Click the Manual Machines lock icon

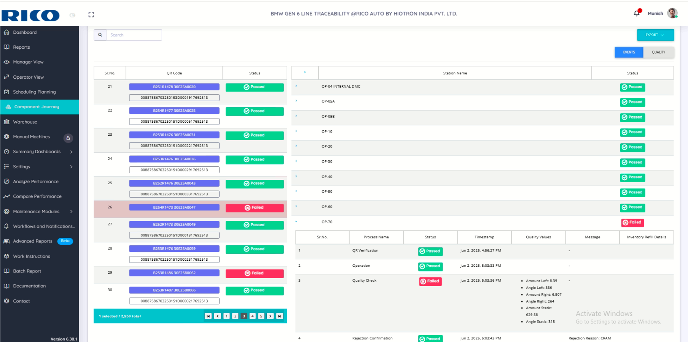pyautogui.click(x=68, y=138)
